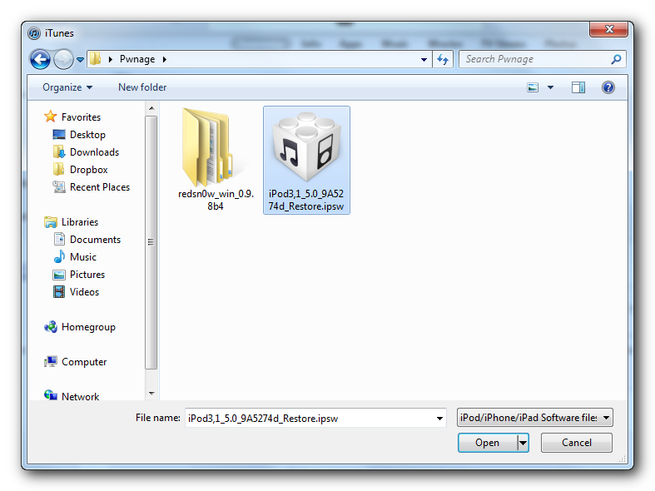Select the iPod3,1 ipsw file icon
This screenshot has width=655, height=491.
[306, 147]
